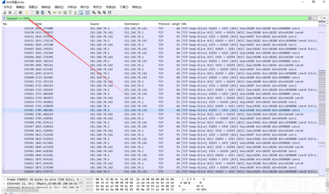This screenshot has width=329, height=194.
Task: Add a filter button with the plus
Action: 324,18
